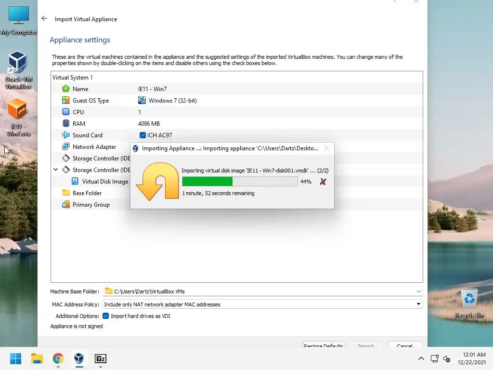Select the Primary Group row label
This screenshot has height=370, width=493.
[91, 204]
